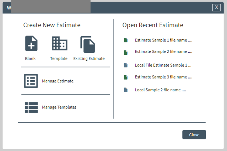Open the Manage Estimate list icon
The width and height of the screenshot is (227, 151).
pos(31,81)
